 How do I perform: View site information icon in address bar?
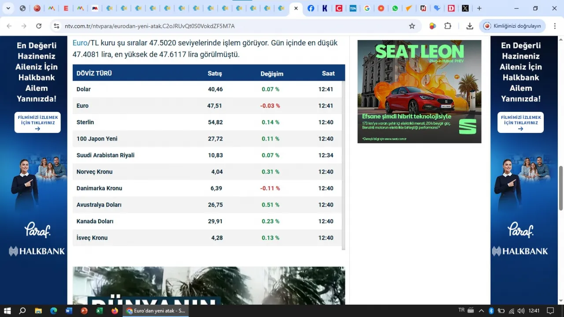point(56,26)
